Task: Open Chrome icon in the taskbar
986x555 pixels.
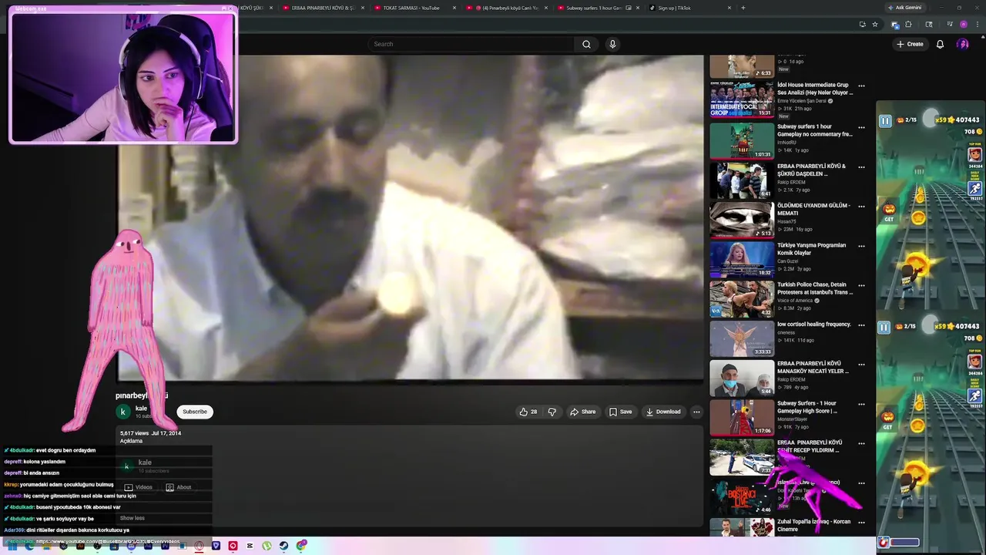Action: 301,546
